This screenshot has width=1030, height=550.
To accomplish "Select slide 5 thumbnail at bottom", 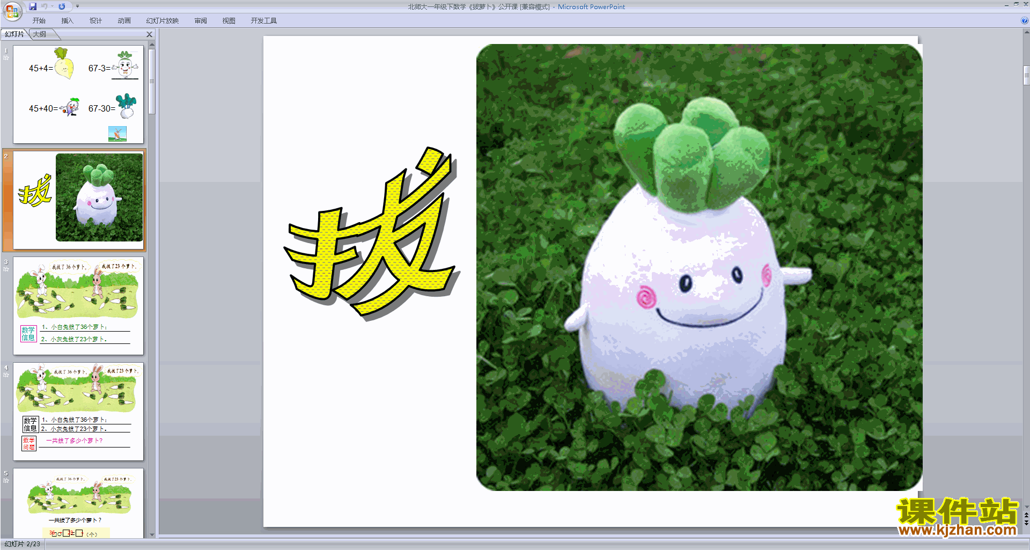I will (78, 503).
